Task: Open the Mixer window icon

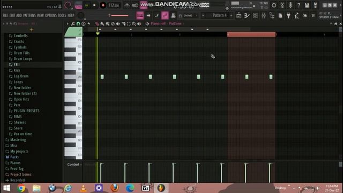Action: pyautogui.click(x=264, y=16)
